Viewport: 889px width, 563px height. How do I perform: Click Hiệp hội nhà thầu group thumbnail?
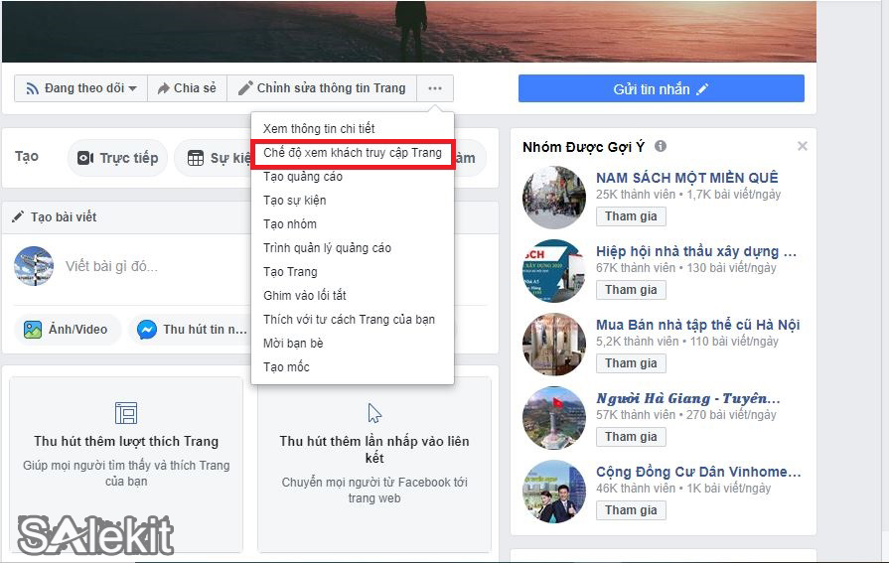pos(554,271)
